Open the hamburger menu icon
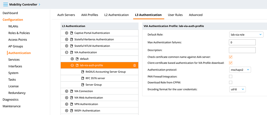 (x=5, y=4)
